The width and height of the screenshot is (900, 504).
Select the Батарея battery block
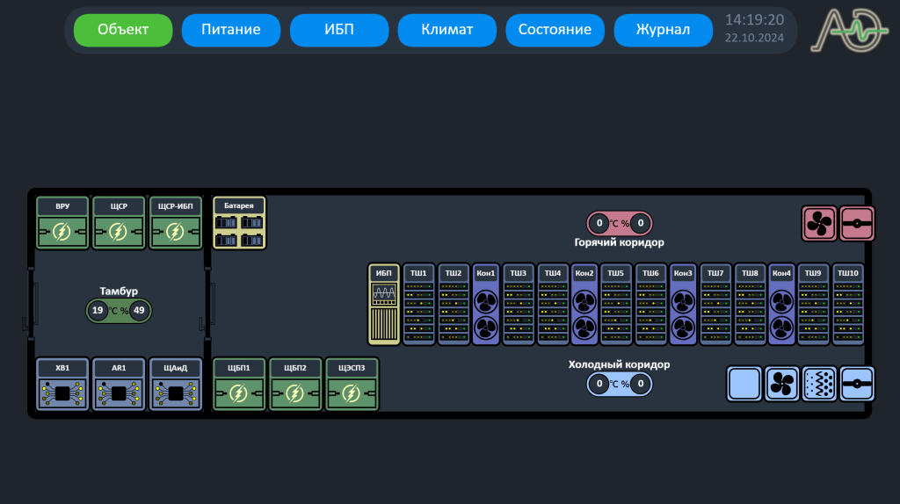(x=239, y=223)
